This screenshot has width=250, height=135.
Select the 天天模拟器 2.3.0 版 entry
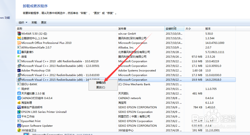pyautogui.click(x=33, y=94)
